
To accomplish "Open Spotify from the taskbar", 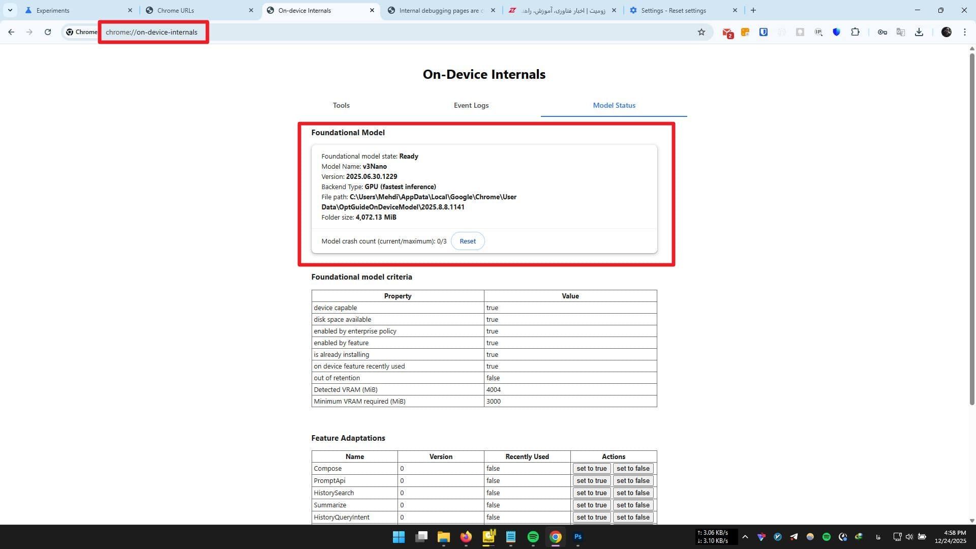I will [x=533, y=537].
